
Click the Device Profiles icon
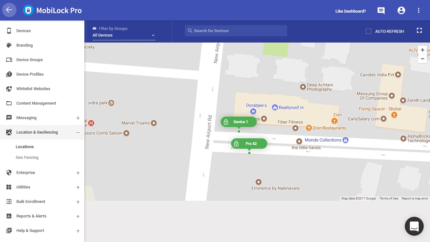[x=9, y=74]
